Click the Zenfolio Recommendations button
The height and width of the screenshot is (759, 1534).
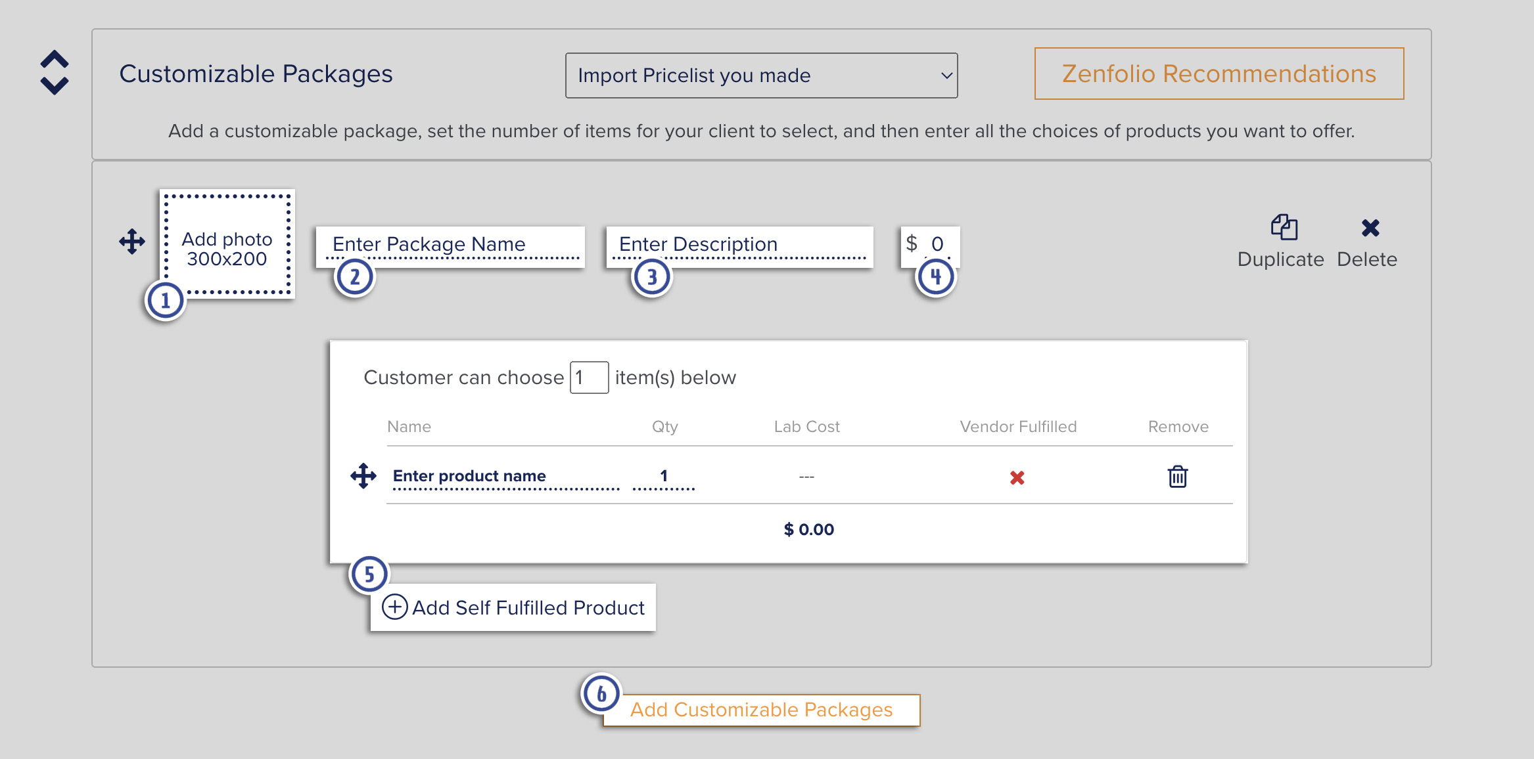(1219, 74)
